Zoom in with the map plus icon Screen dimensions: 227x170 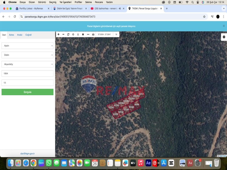(x=58, y=34)
